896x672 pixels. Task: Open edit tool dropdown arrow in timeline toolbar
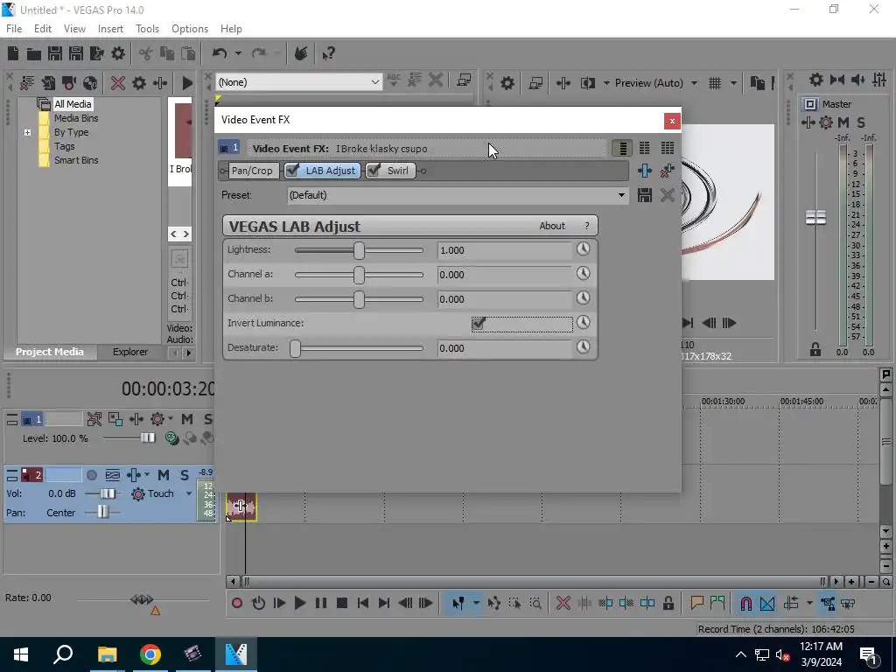click(x=476, y=603)
